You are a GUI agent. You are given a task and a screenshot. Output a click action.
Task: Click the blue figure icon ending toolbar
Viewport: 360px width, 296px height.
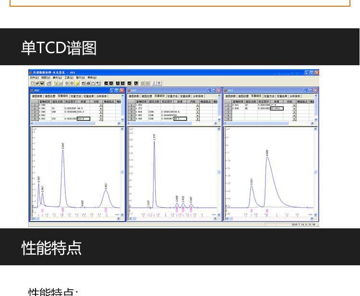pyautogui.click(x=159, y=83)
